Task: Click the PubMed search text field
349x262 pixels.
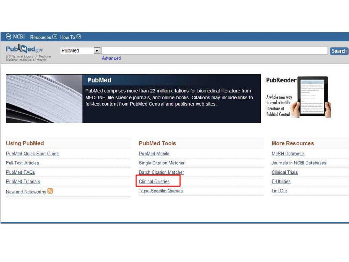Action: 215,51
